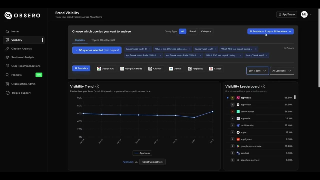Click the appfigures logo in the leaderboard
This screenshot has height=180, width=320.
tap(238, 139)
